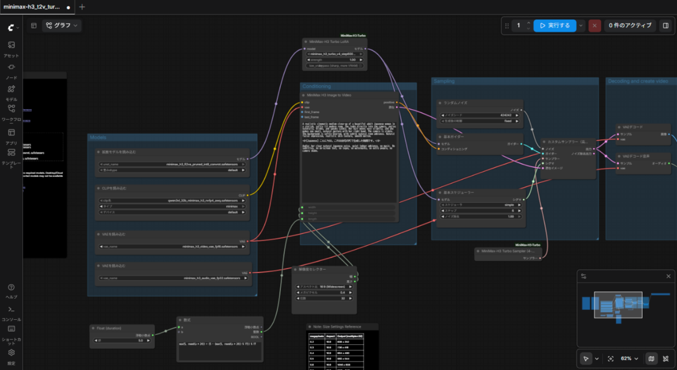Select the Models group title
The width and height of the screenshot is (677, 370).
98,137
